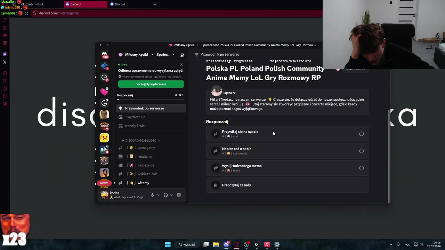Open Przeczytaj zasady rules item

click(x=288, y=185)
